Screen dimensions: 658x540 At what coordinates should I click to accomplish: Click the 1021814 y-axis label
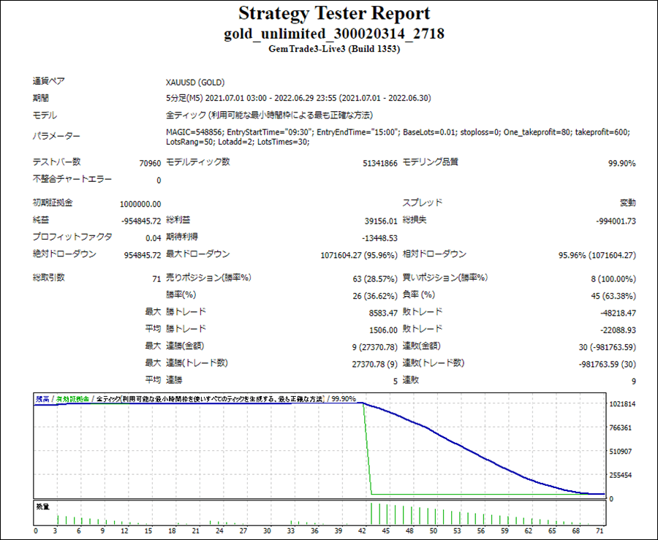coord(621,404)
